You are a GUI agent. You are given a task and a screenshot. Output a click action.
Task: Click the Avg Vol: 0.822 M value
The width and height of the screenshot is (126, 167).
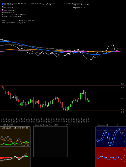click(x=81, y=5)
